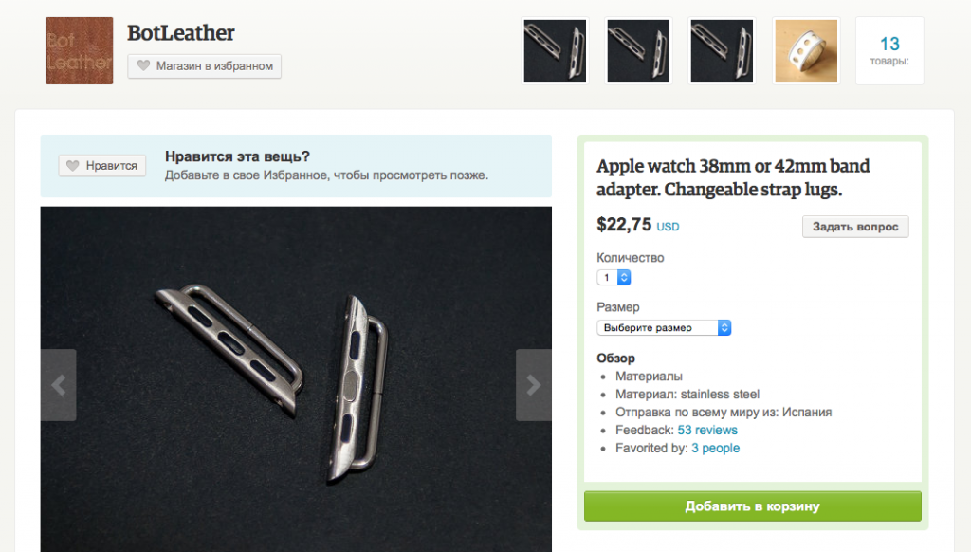The width and height of the screenshot is (971, 552).
Task: View all 13 товары shop items
Action: (x=889, y=51)
